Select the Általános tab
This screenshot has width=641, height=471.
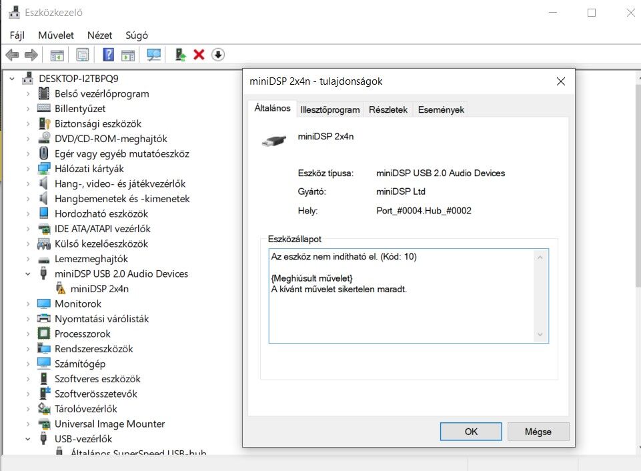(272, 108)
